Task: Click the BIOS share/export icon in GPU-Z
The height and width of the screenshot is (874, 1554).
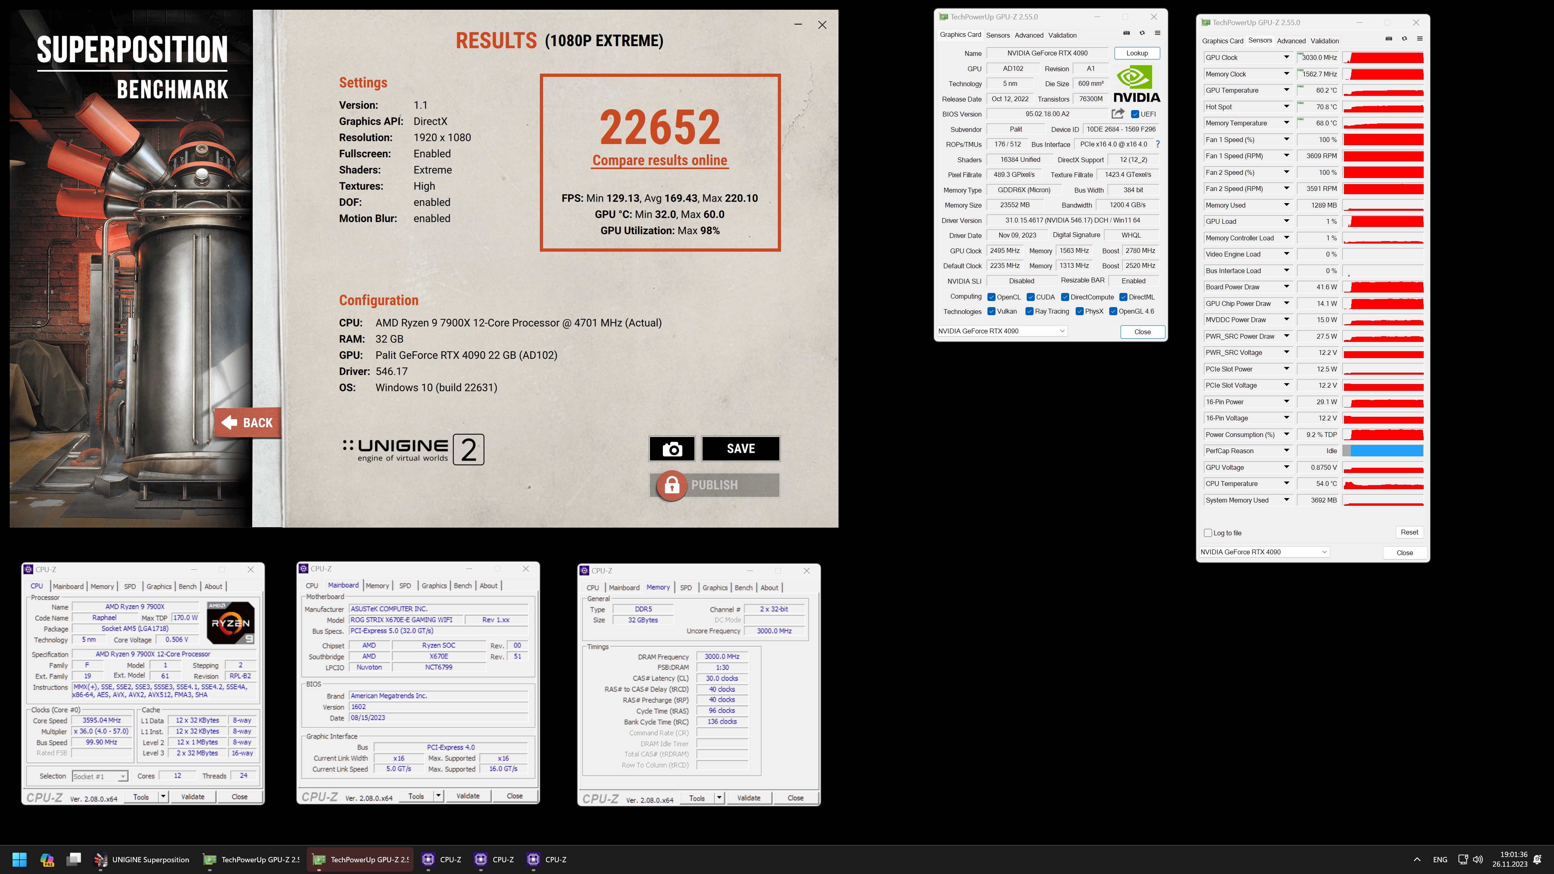Action: click(x=1118, y=113)
